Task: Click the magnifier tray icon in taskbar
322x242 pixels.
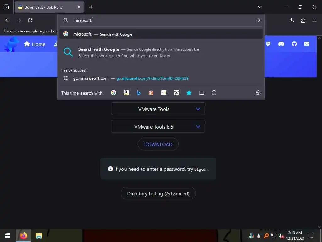Action: 266,236
